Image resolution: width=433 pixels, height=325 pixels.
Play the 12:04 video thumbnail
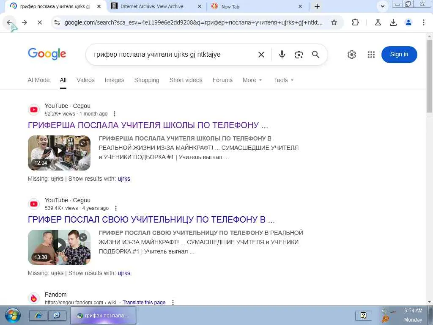59,153
